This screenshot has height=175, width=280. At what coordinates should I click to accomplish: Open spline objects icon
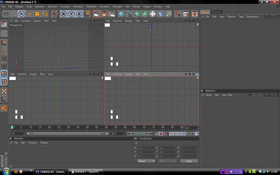129,14
